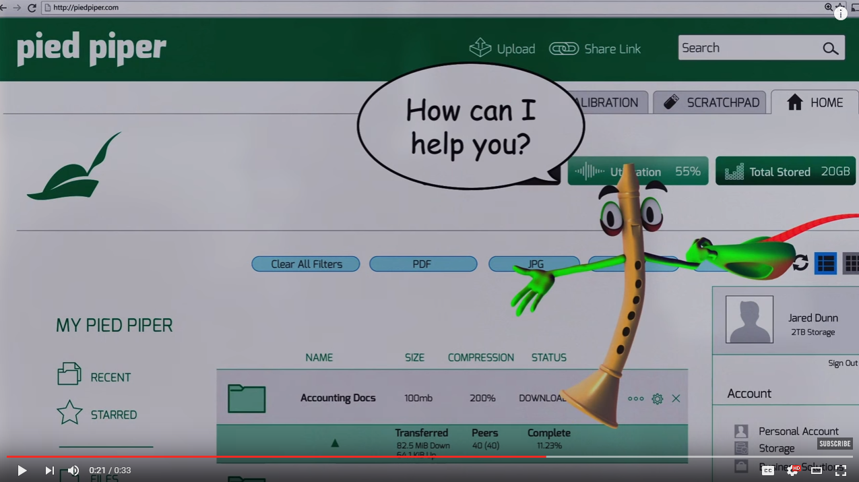This screenshot has width=859, height=482.
Task: Remove Accounting Docs with the X icon
Action: pos(676,398)
